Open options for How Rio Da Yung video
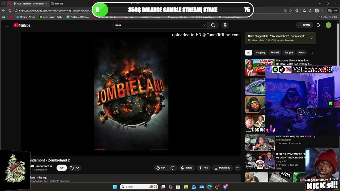The image size is (340, 191). point(315,137)
